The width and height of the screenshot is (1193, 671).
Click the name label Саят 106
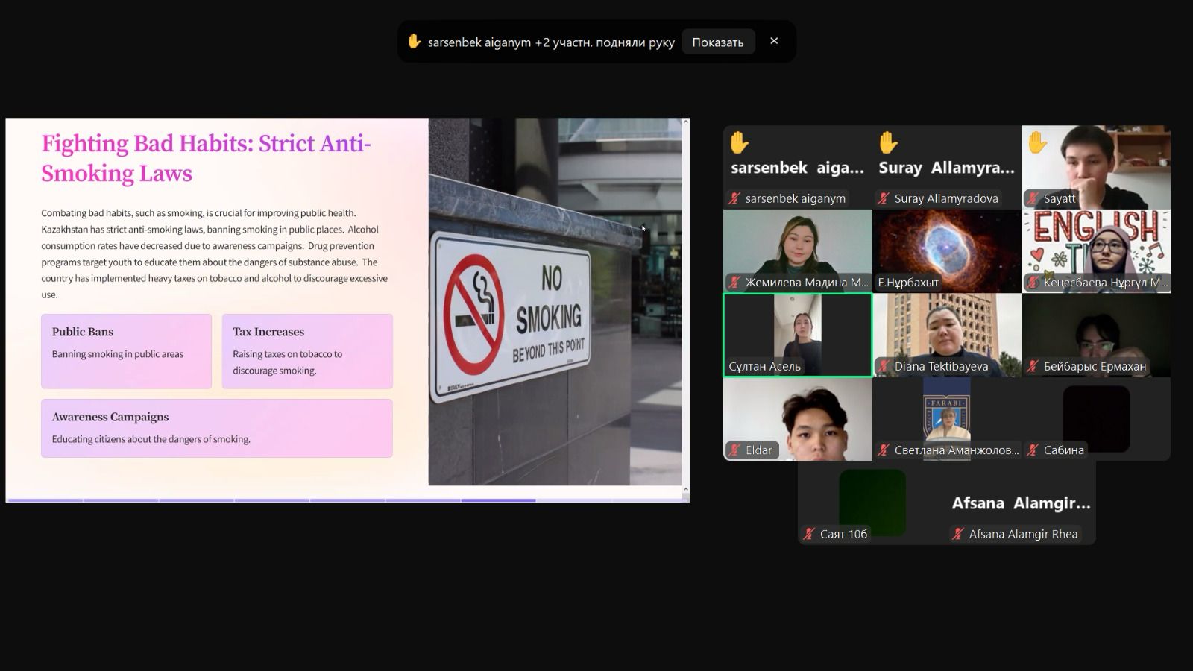click(843, 534)
